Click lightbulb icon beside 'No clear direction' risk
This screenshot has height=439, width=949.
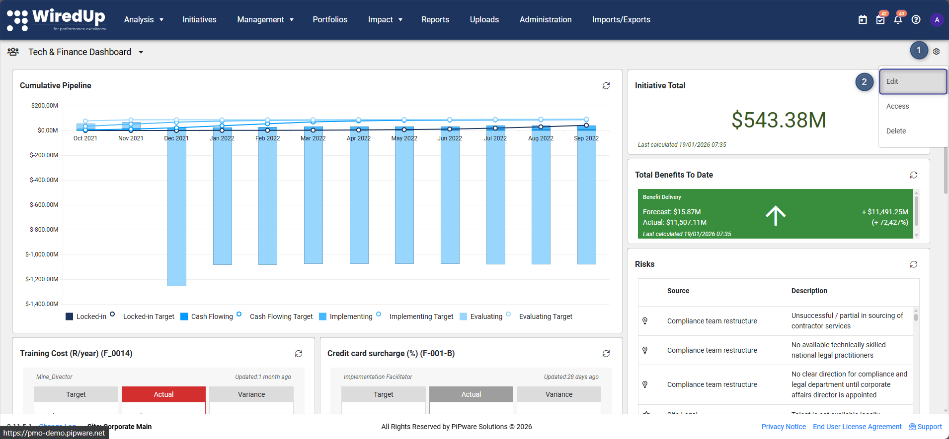[645, 384]
